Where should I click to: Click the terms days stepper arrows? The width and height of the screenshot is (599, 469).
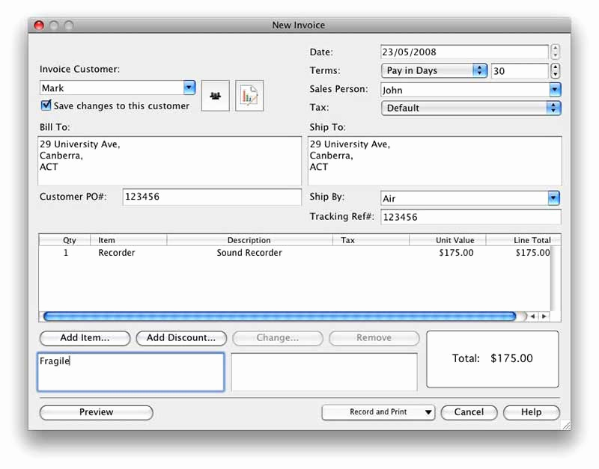(x=555, y=70)
